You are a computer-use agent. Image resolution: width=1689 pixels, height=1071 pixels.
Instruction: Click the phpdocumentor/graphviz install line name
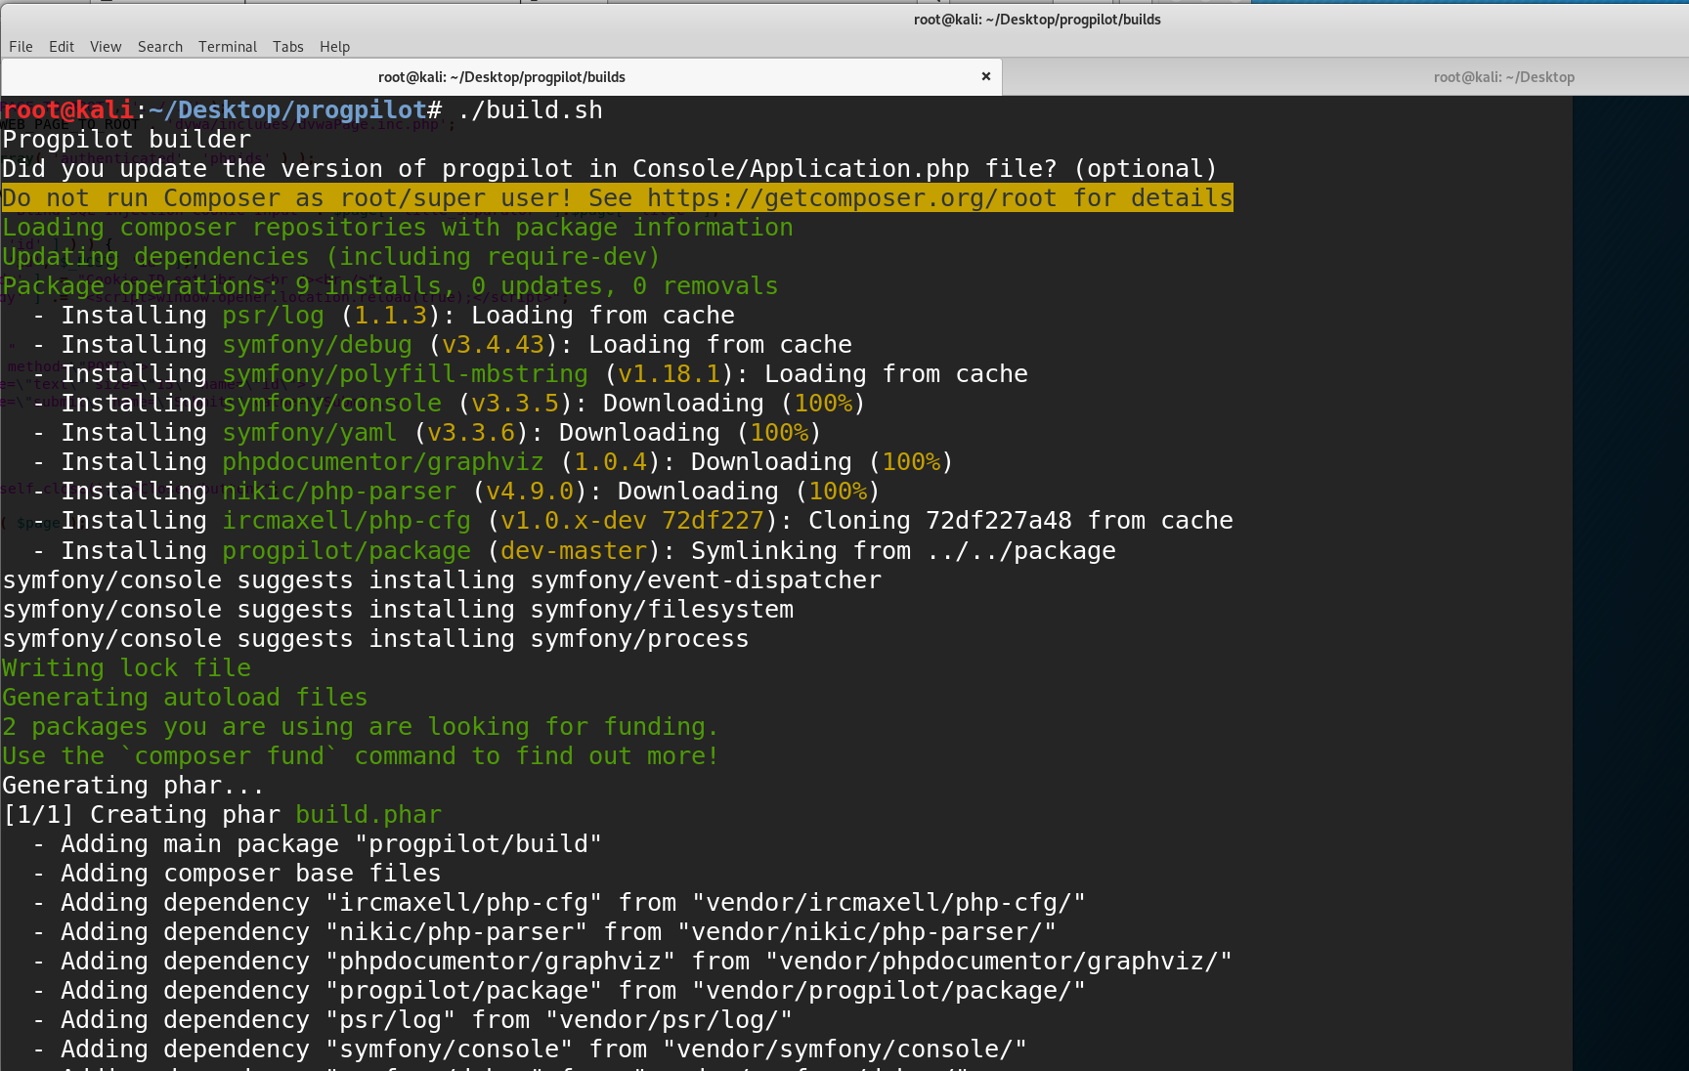383,462
